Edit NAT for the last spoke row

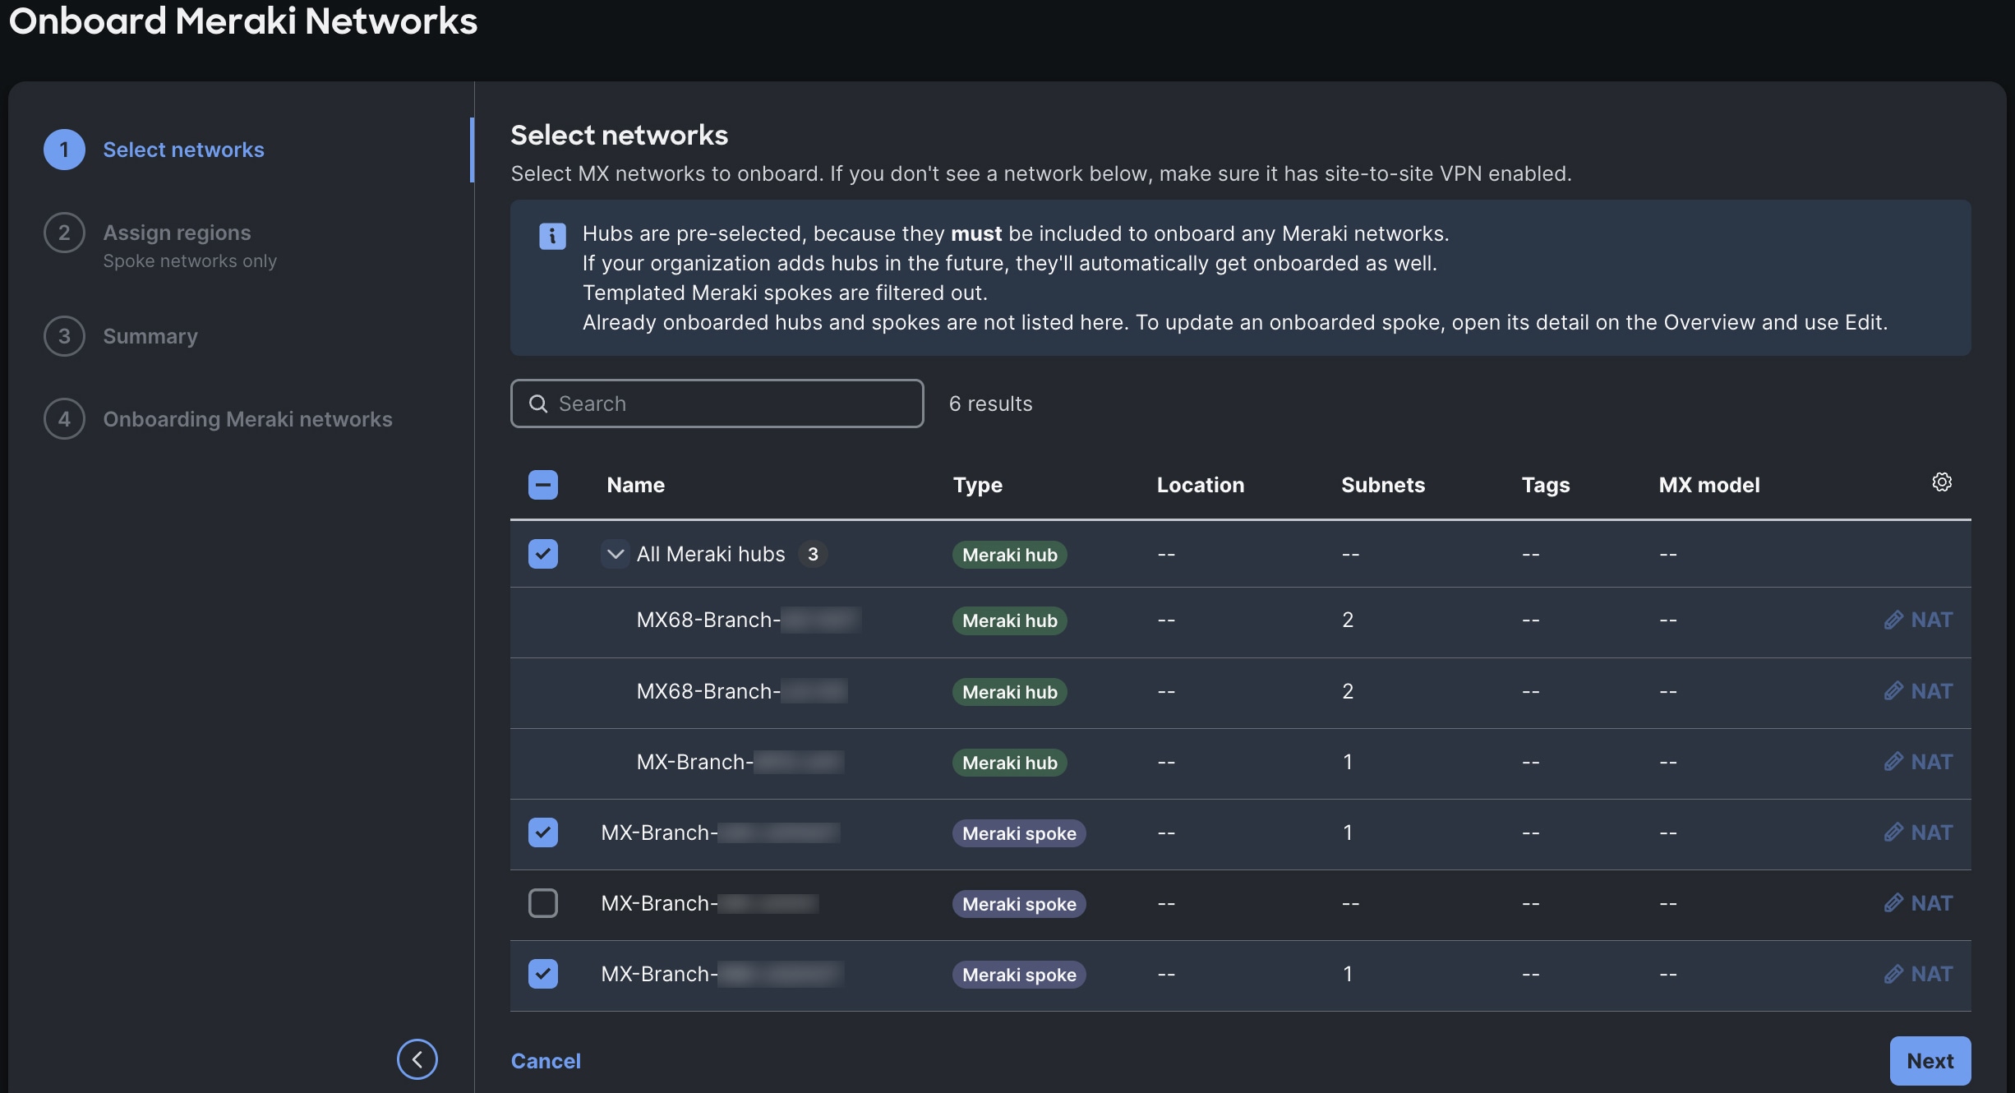click(1918, 974)
